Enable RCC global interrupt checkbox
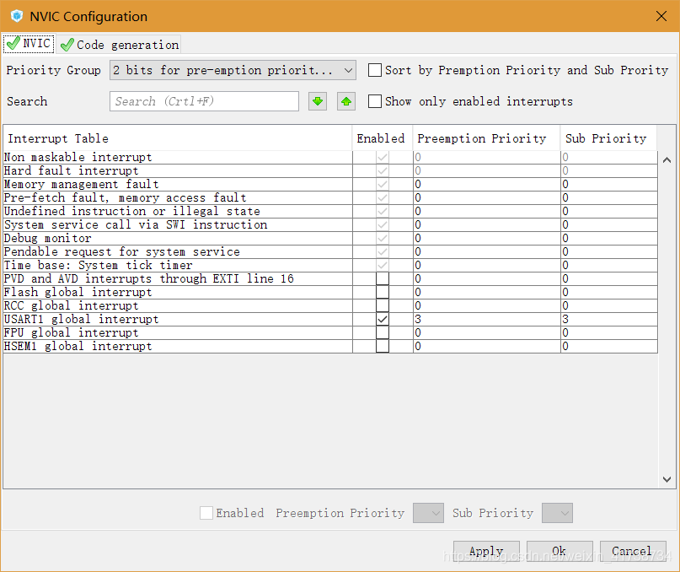The height and width of the screenshot is (572, 680). pos(383,305)
